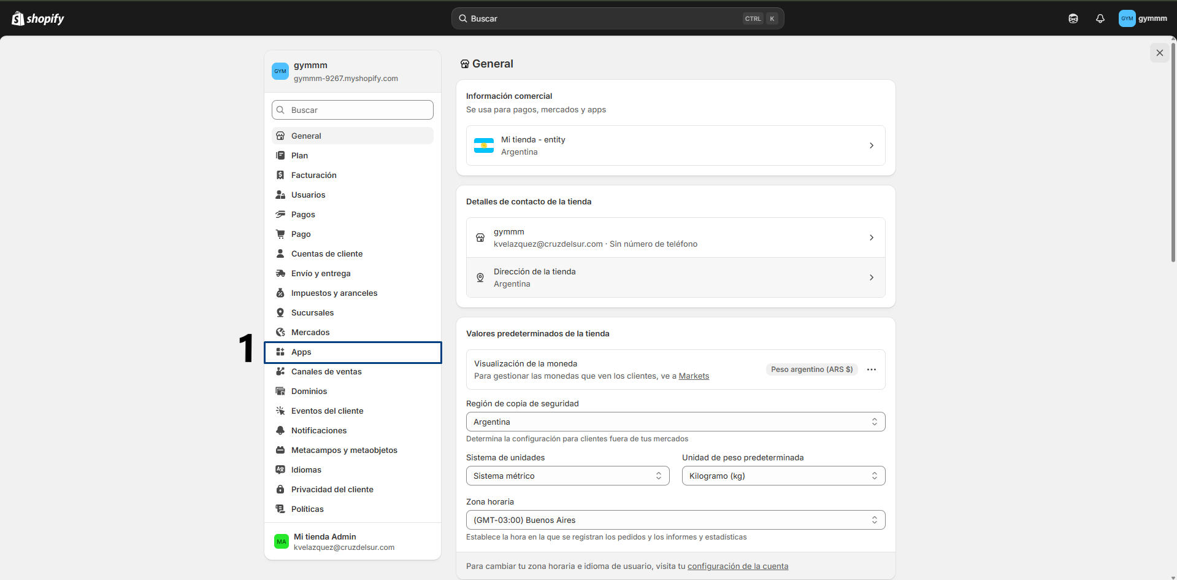Click the Shopify logo in top bar
The height and width of the screenshot is (580, 1177).
(x=38, y=18)
